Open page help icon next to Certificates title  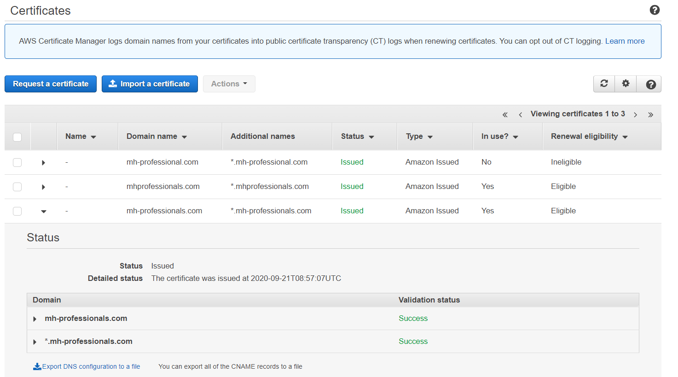pyautogui.click(x=655, y=10)
